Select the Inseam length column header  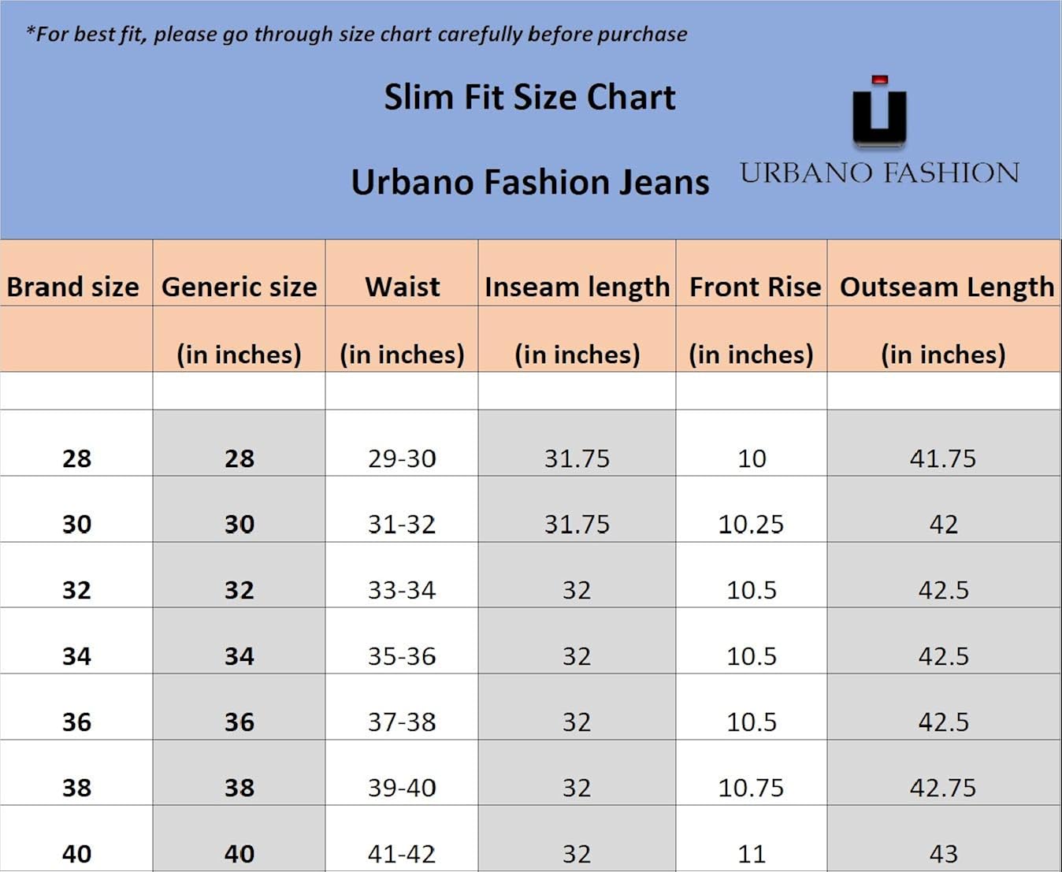coord(577,287)
